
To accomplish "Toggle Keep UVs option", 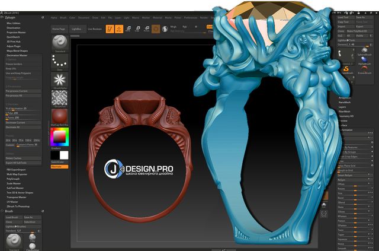I will coord(12,69).
